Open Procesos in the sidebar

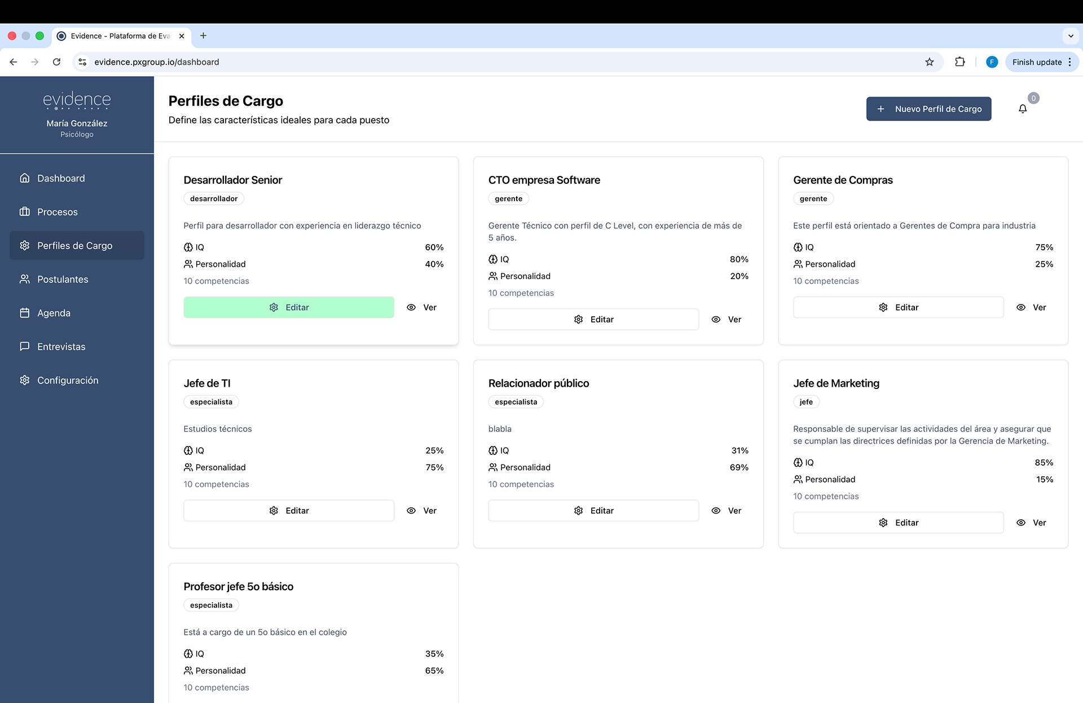tap(57, 212)
